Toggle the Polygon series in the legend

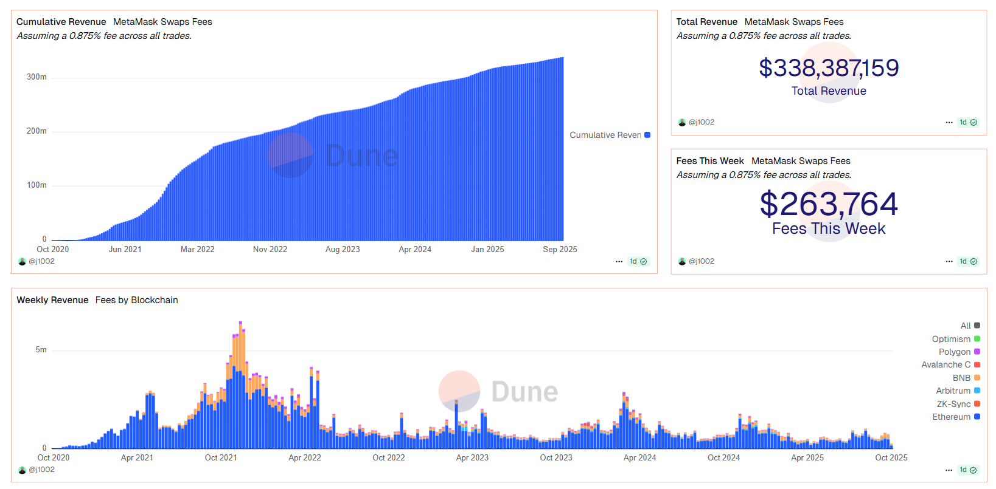tap(959, 352)
